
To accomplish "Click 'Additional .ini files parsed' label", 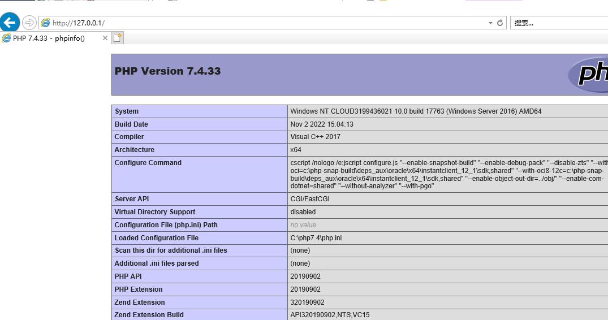I will (x=157, y=263).
